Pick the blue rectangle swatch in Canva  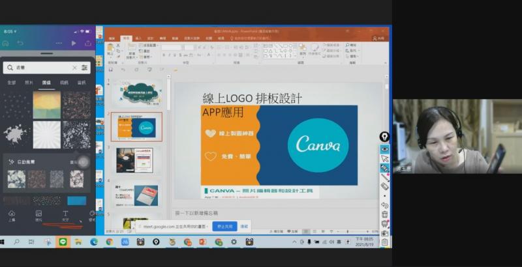76,201
